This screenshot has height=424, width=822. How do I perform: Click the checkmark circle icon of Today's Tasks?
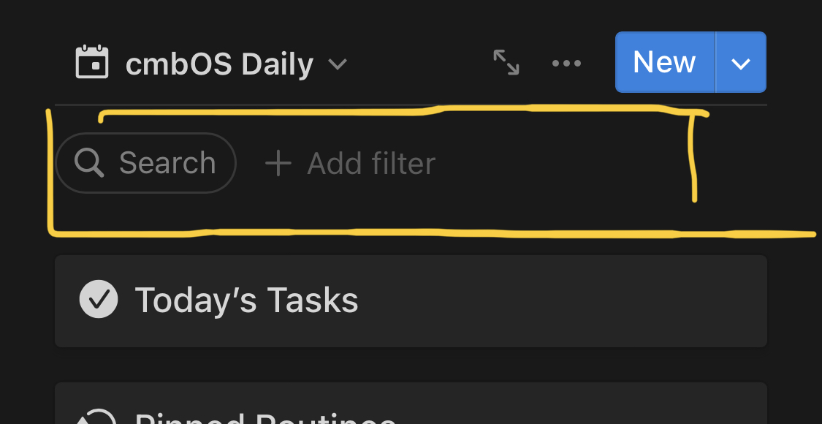click(99, 299)
